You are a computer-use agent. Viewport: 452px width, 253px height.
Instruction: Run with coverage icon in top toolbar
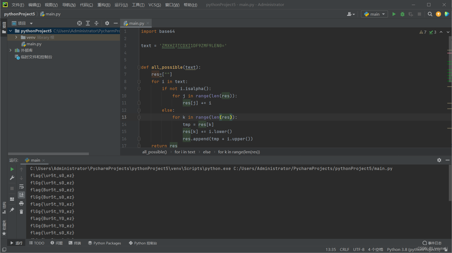pyautogui.click(x=411, y=14)
